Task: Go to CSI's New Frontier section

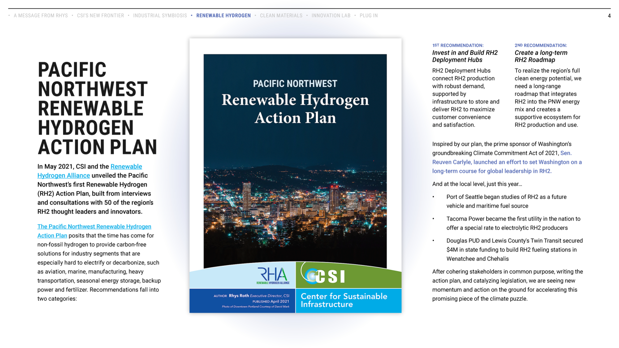Action: coord(100,15)
